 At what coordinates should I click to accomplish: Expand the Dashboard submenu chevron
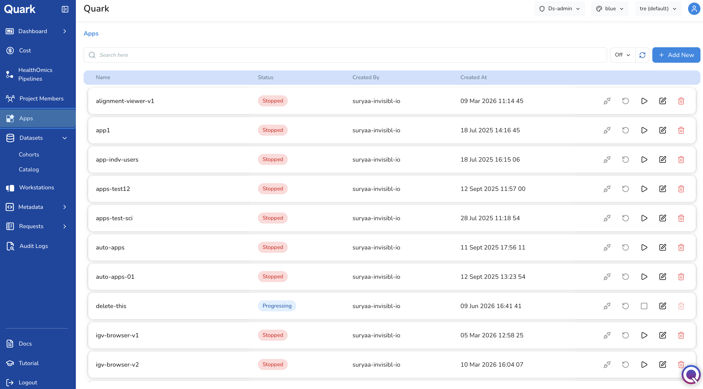click(65, 31)
